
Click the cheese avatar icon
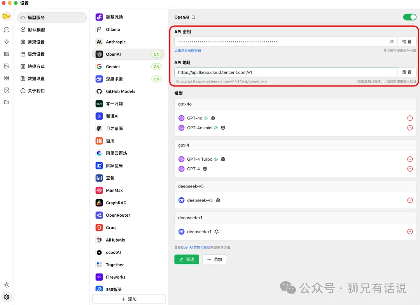point(7,16)
